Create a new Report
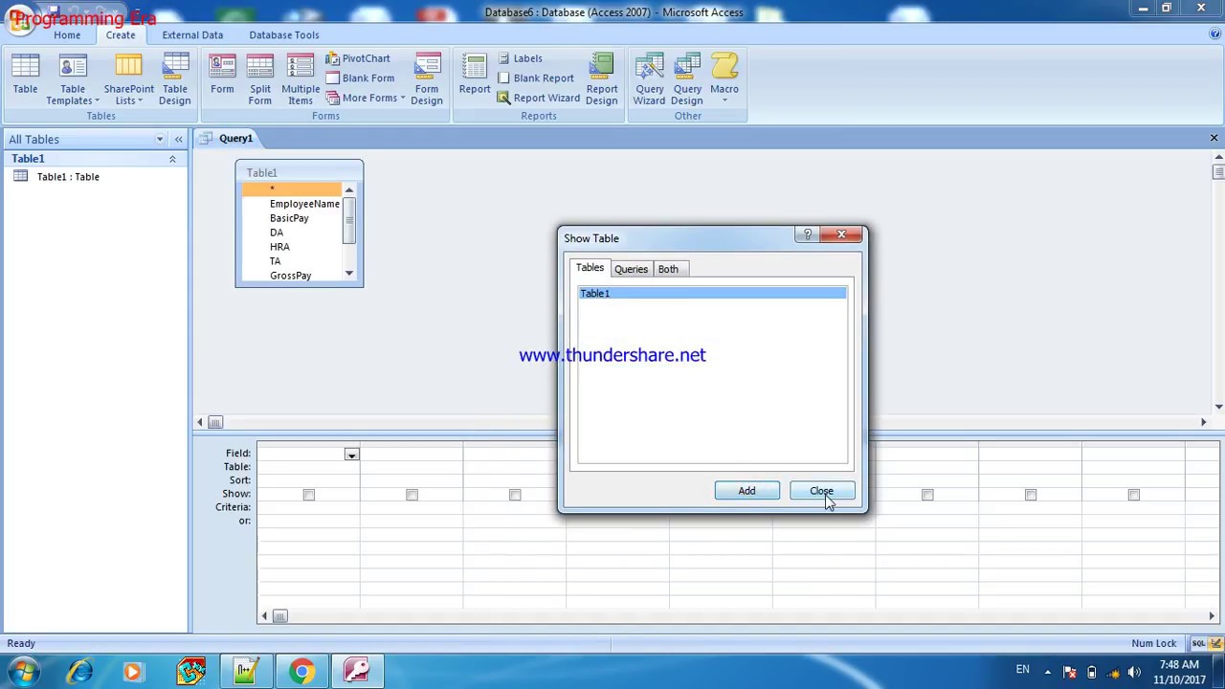The width and height of the screenshot is (1225, 689). (474, 78)
